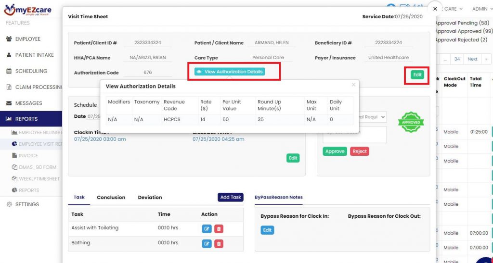Click the HHA/PCA Name field
This screenshot has height=263, width=493.
[147, 58]
